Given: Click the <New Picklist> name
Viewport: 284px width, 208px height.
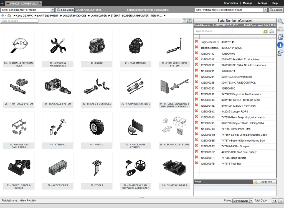Looking at the screenshot, I should 28,201.
